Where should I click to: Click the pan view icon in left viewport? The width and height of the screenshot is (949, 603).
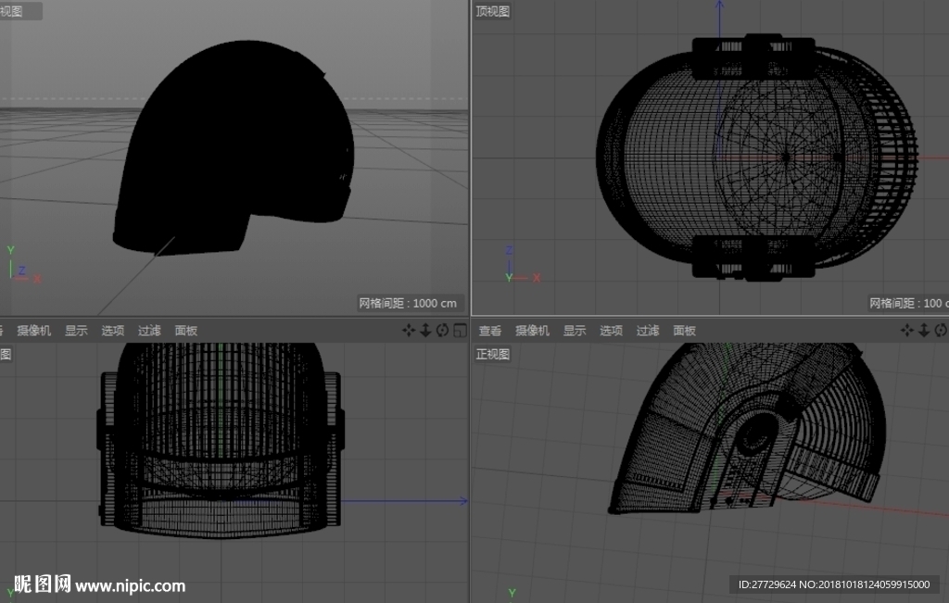(x=409, y=331)
